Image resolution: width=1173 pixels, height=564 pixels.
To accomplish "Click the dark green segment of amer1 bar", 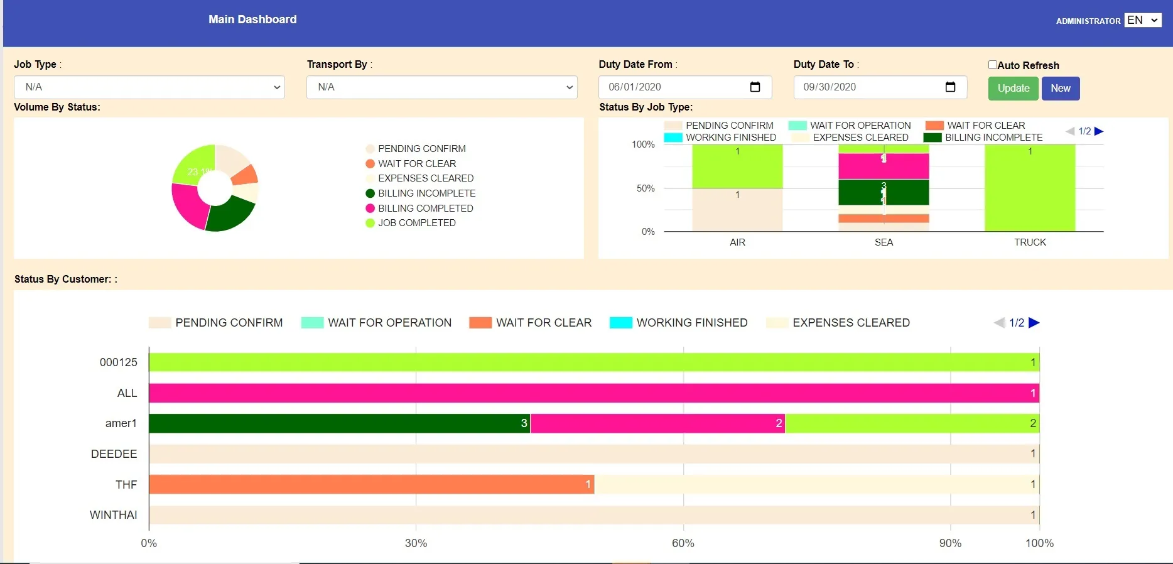I will tap(340, 423).
